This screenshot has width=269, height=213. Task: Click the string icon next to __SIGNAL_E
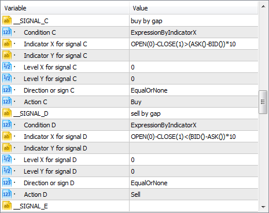point(7,206)
